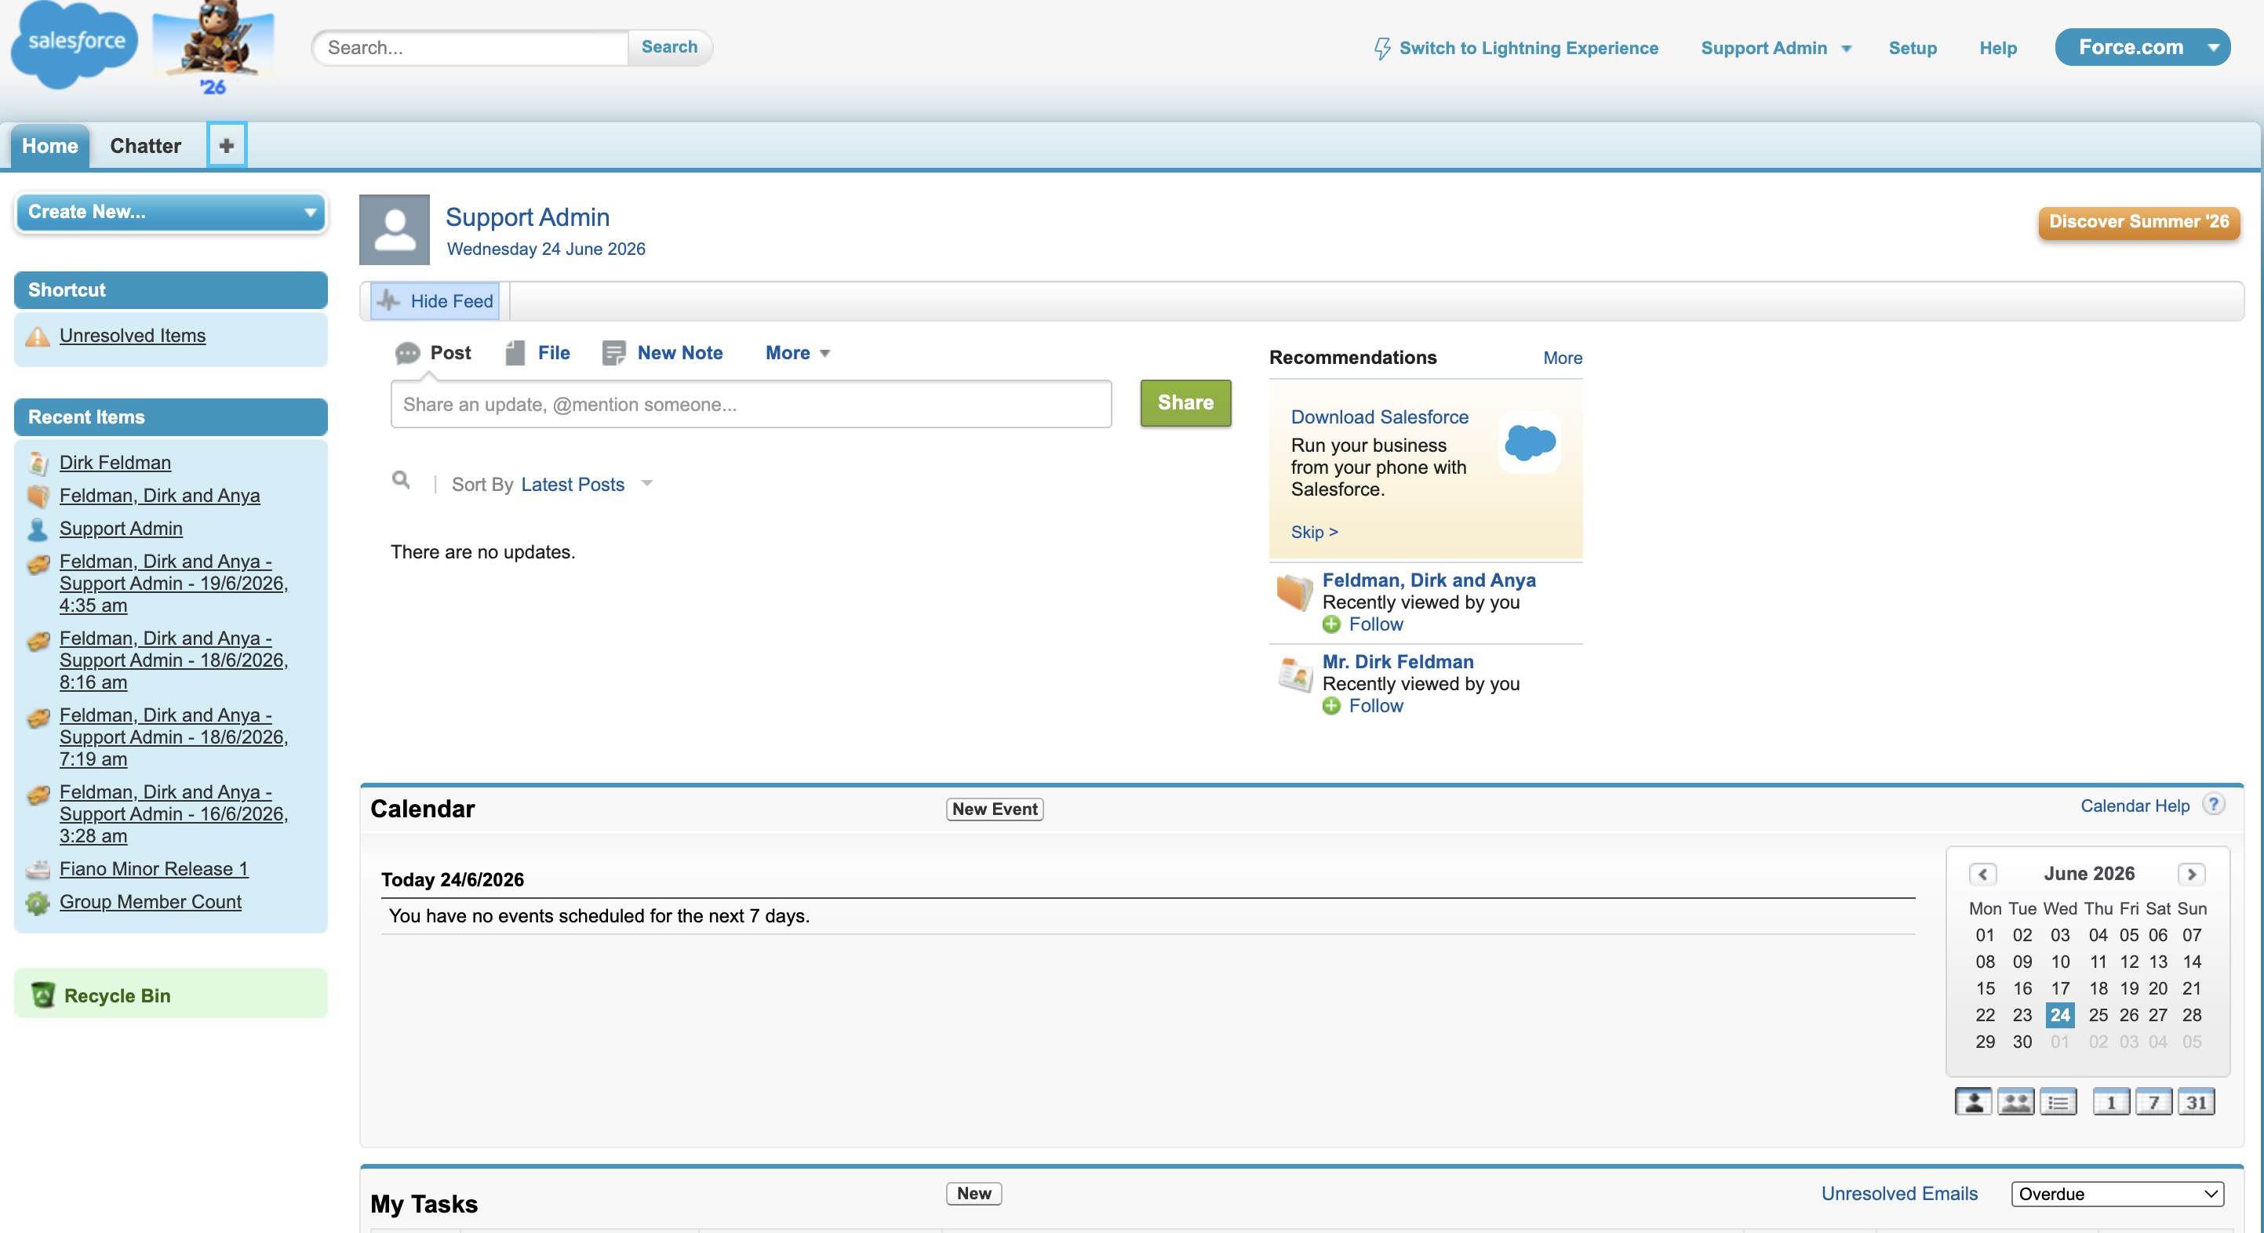
Task: Select the New Note publisher action
Action: point(663,353)
